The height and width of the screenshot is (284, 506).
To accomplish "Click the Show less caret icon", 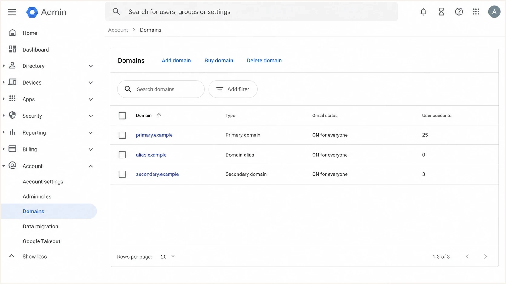I will pos(11,256).
